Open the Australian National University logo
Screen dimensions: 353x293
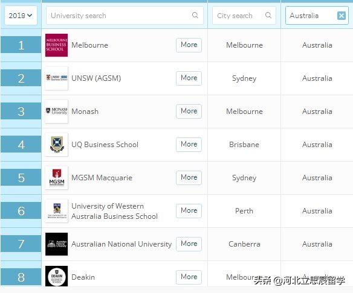[56, 244]
